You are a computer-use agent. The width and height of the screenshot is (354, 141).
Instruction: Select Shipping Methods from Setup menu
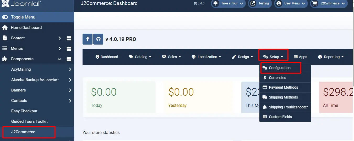(285, 97)
